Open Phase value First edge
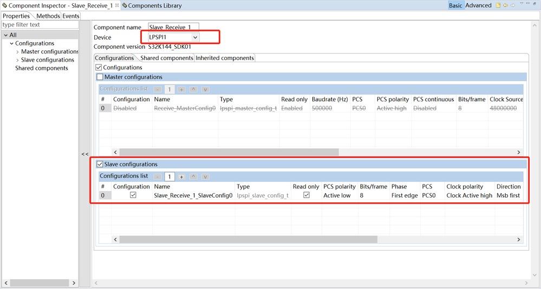Image resolution: width=541 pixels, height=289 pixels. [405, 195]
